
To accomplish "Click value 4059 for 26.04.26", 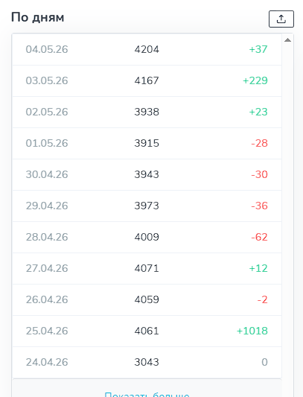I will [x=147, y=299].
